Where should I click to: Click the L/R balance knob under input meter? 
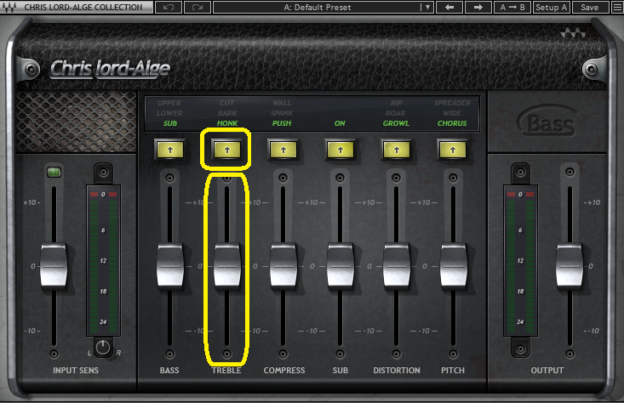click(x=105, y=347)
